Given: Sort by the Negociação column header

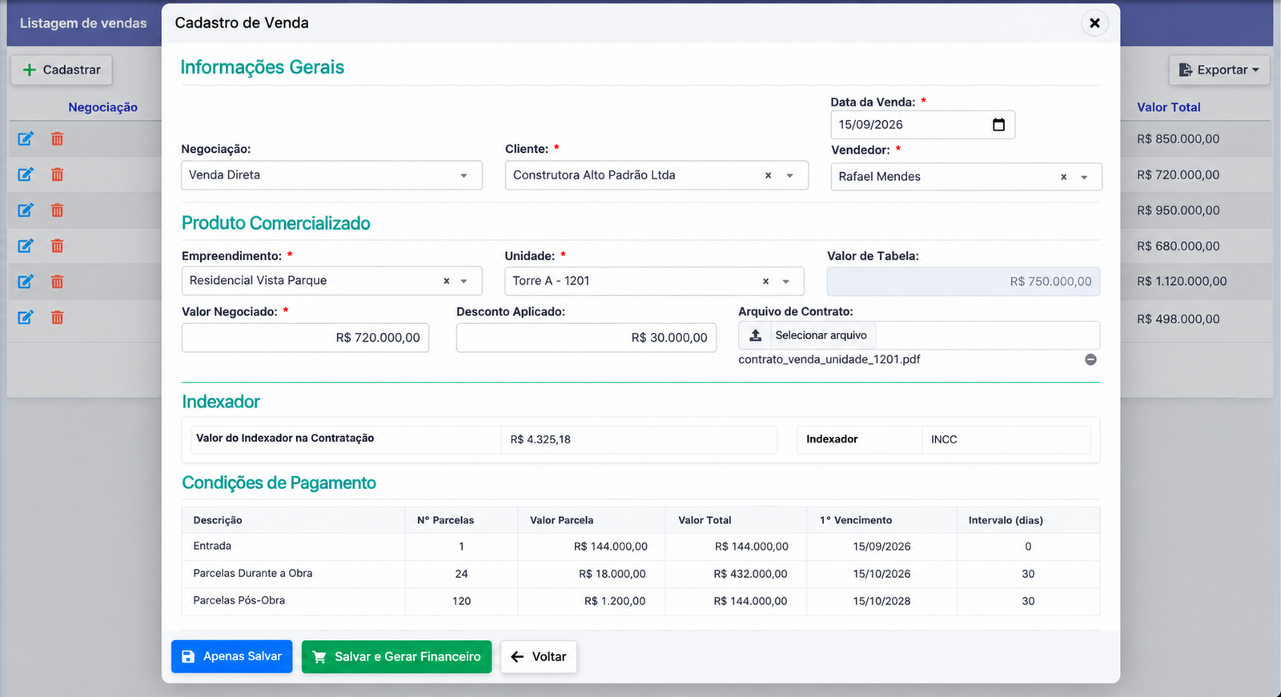Looking at the screenshot, I should click(x=102, y=107).
